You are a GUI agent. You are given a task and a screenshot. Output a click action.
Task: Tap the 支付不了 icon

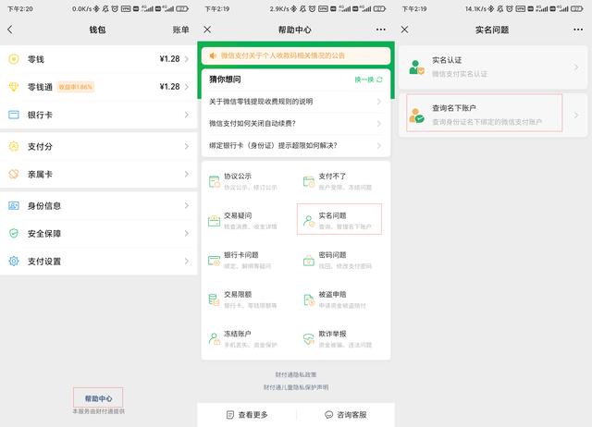tap(309, 182)
